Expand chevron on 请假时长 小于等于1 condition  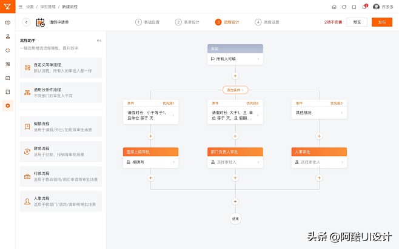click(173, 115)
